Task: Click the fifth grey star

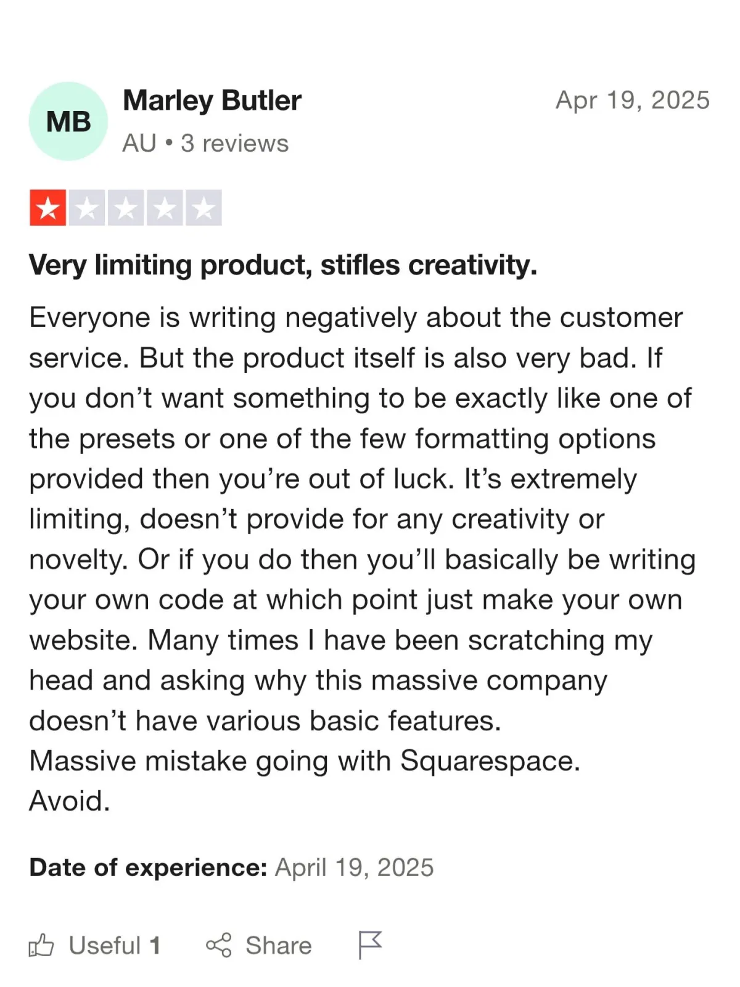Action: point(203,208)
